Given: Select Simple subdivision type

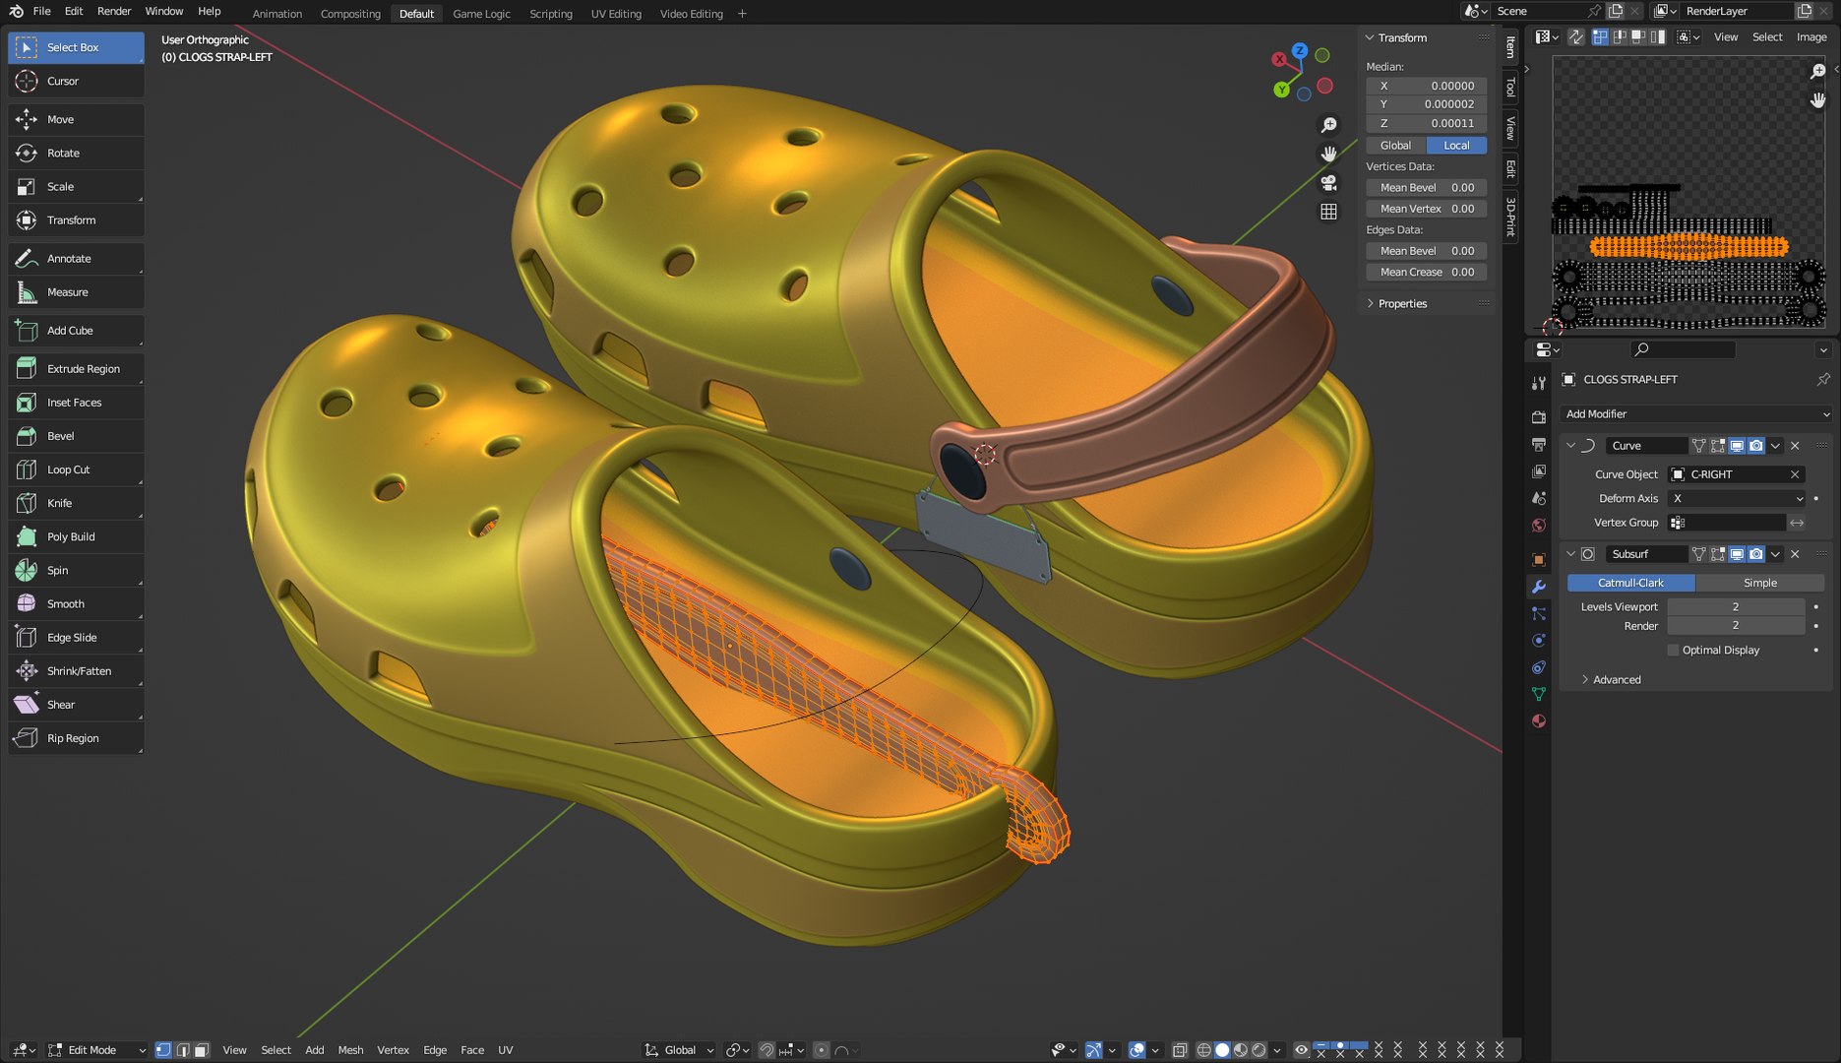Looking at the screenshot, I should click(x=1759, y=583).
